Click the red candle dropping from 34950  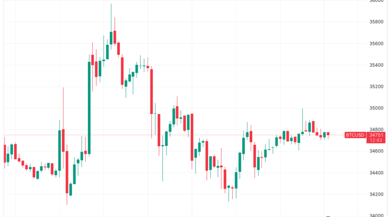click(x=192, y=137)
